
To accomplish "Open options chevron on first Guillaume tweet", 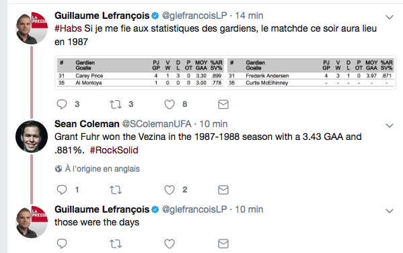I will click(x=390, y=17).
